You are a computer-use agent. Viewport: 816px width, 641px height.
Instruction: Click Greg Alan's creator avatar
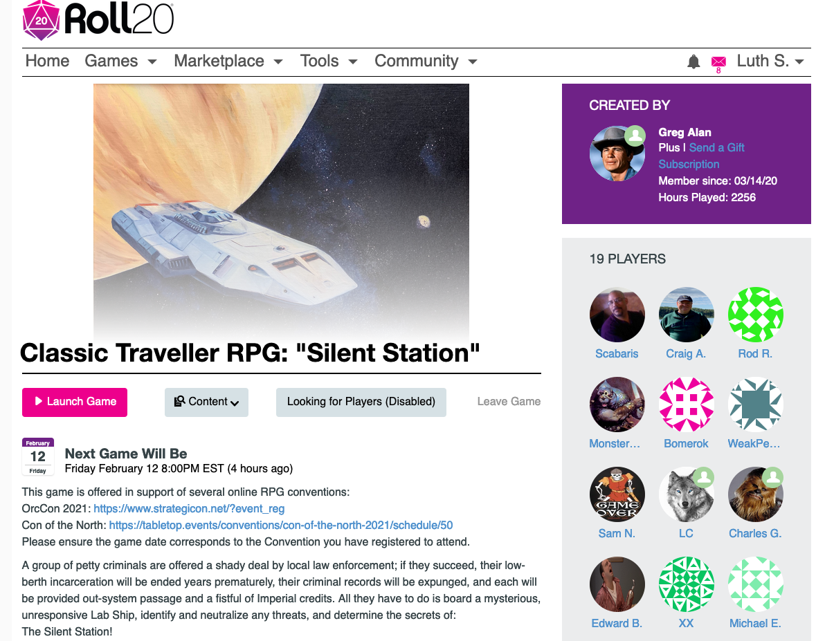click(x=617, y=154)
